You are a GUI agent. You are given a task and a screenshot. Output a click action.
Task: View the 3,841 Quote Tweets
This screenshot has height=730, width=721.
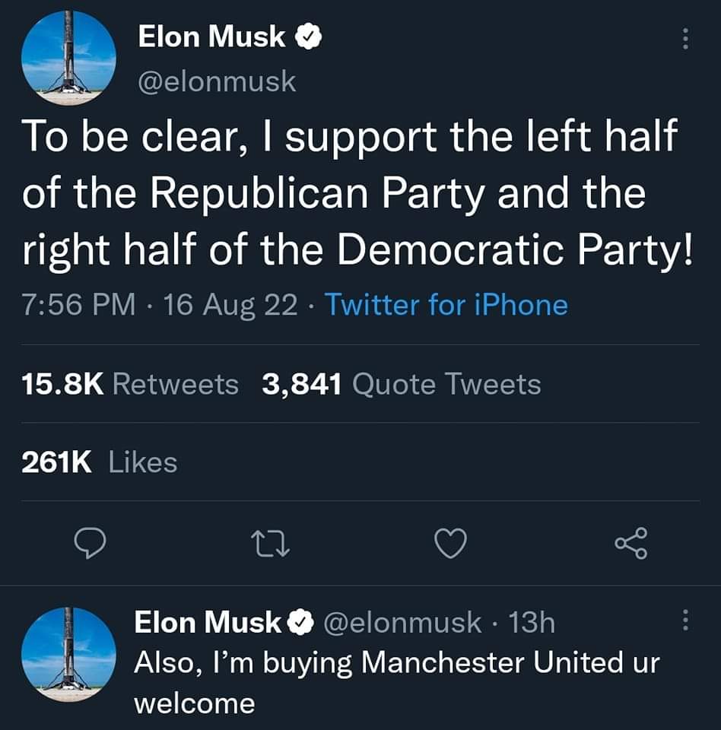pyautogui.click(x=402, y=384)
